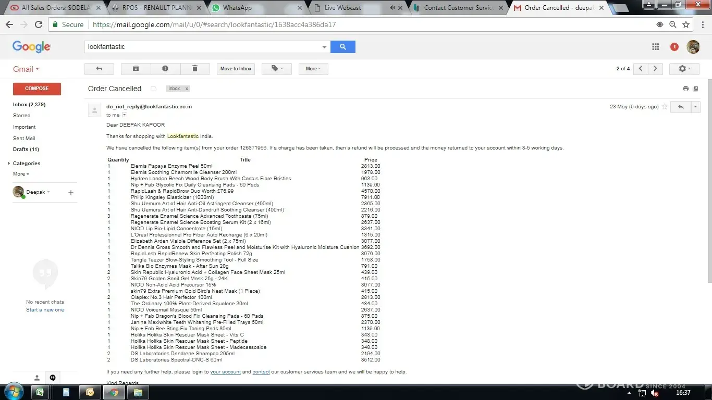Print the Order Cancelled email
Viewport: 712px width, 400px height.
tap(685, 89)
